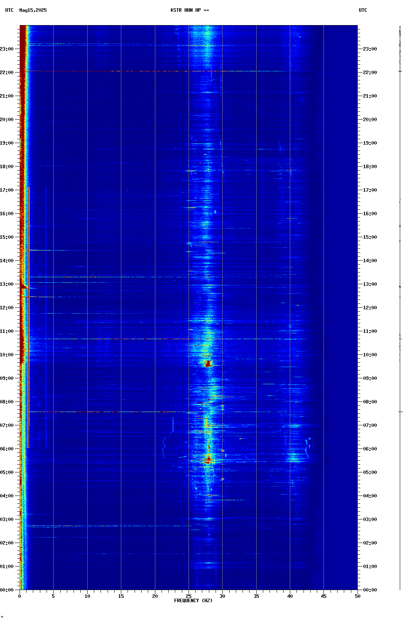This screenshot has width=417, height=621.
Task: Click the left axis 07:00 time label
Action: click(x=7, y=425)
